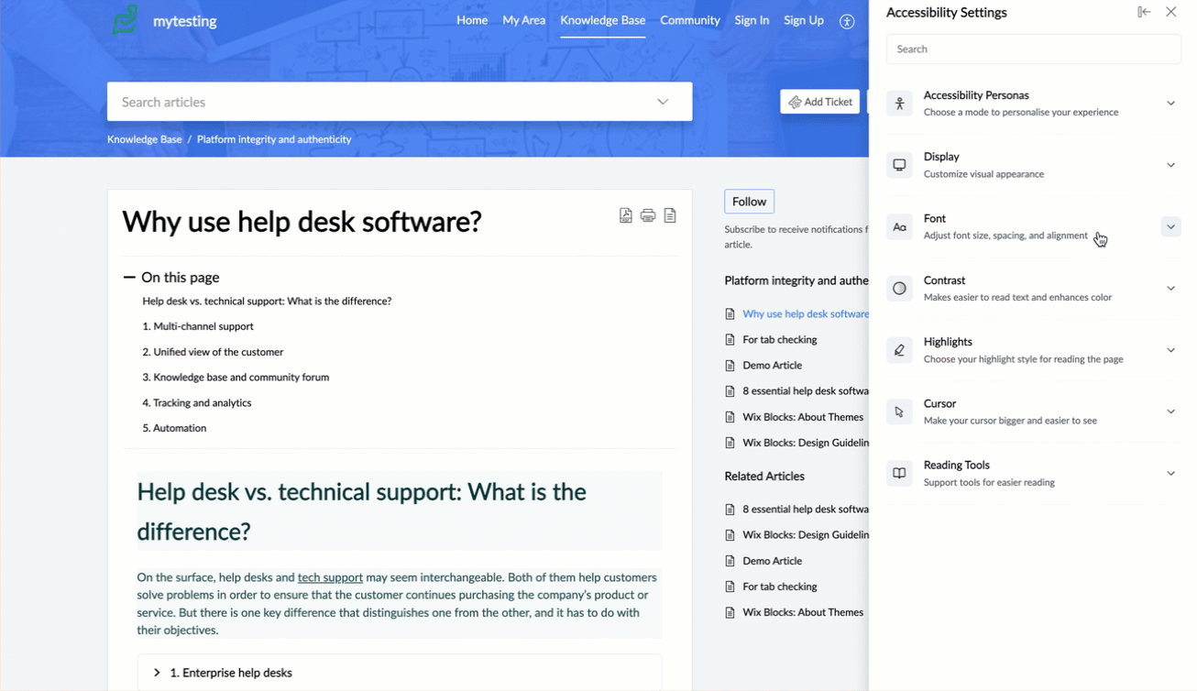Click the print article icon
The height and width of the screenshot is (691, 1197).
pos(648,215)
